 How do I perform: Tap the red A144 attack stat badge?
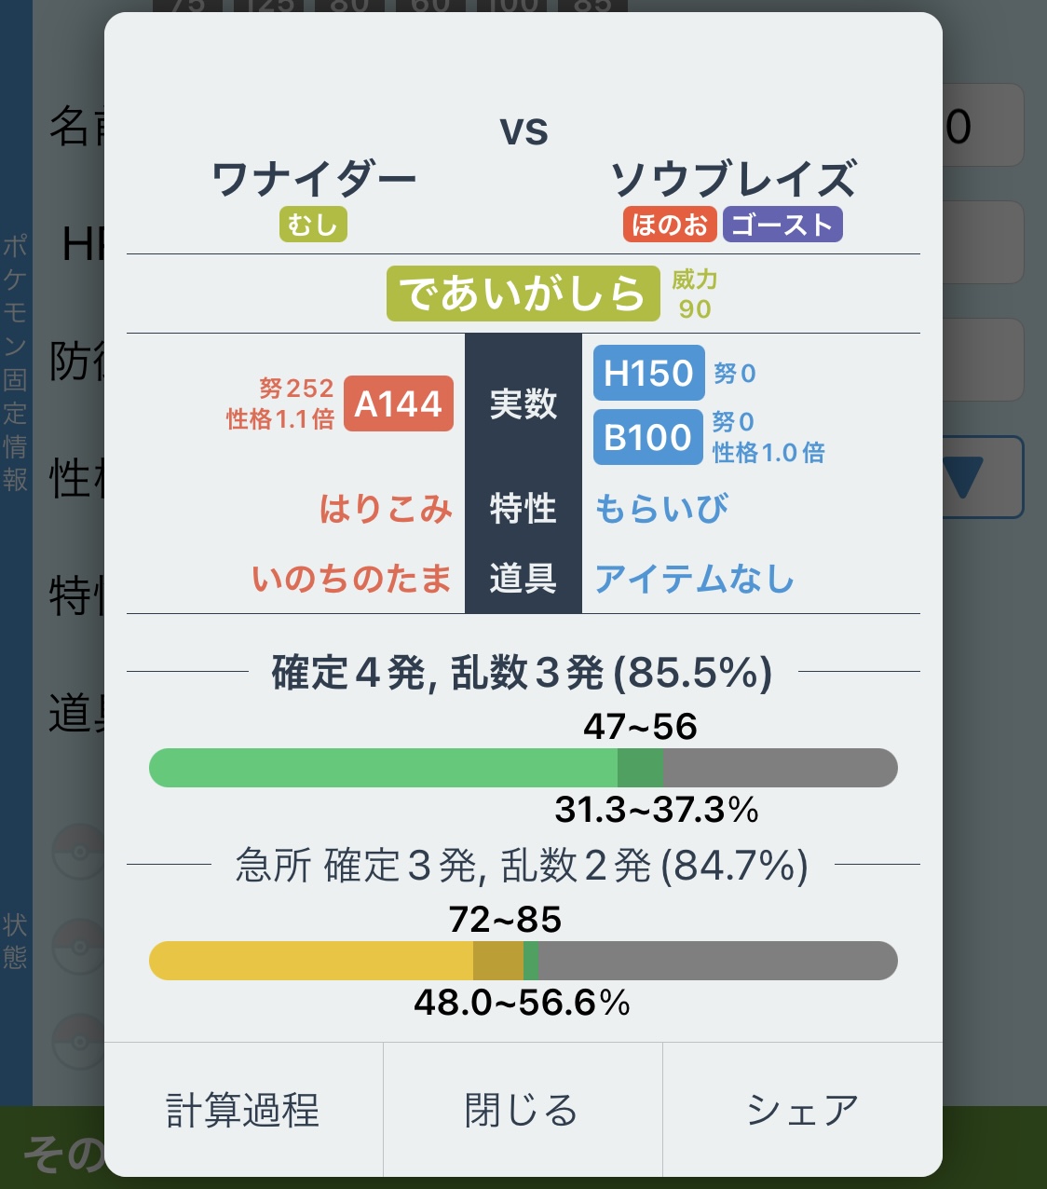point(399,403)
